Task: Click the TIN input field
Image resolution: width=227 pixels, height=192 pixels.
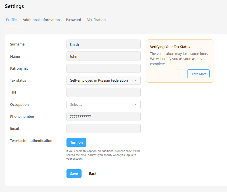Action: point(103,92)
